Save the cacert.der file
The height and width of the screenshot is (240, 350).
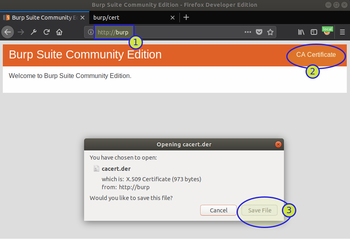click(x=259, y=210)
